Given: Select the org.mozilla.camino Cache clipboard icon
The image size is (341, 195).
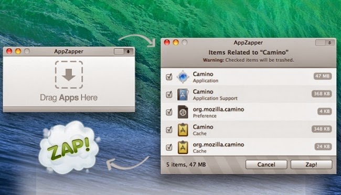Looking at the screenshot, I should [x=183, y=147].
